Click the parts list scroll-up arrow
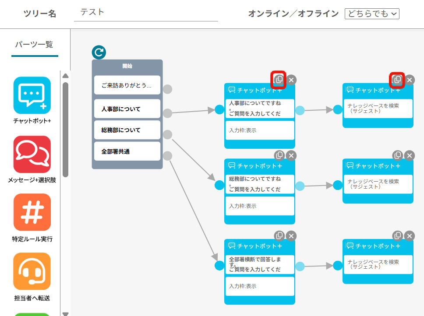 pos(65,76)
